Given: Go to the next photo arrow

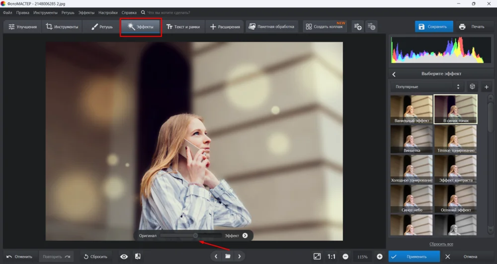Looking at the screenshot, I should 240,257.
